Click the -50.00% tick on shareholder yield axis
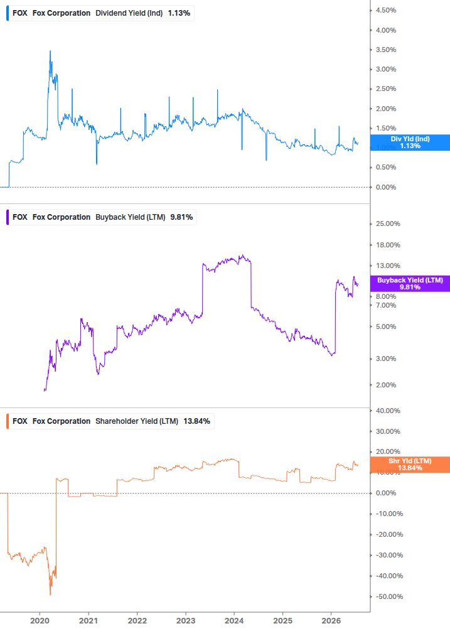The image size is (450, 631). click(389, 597)
